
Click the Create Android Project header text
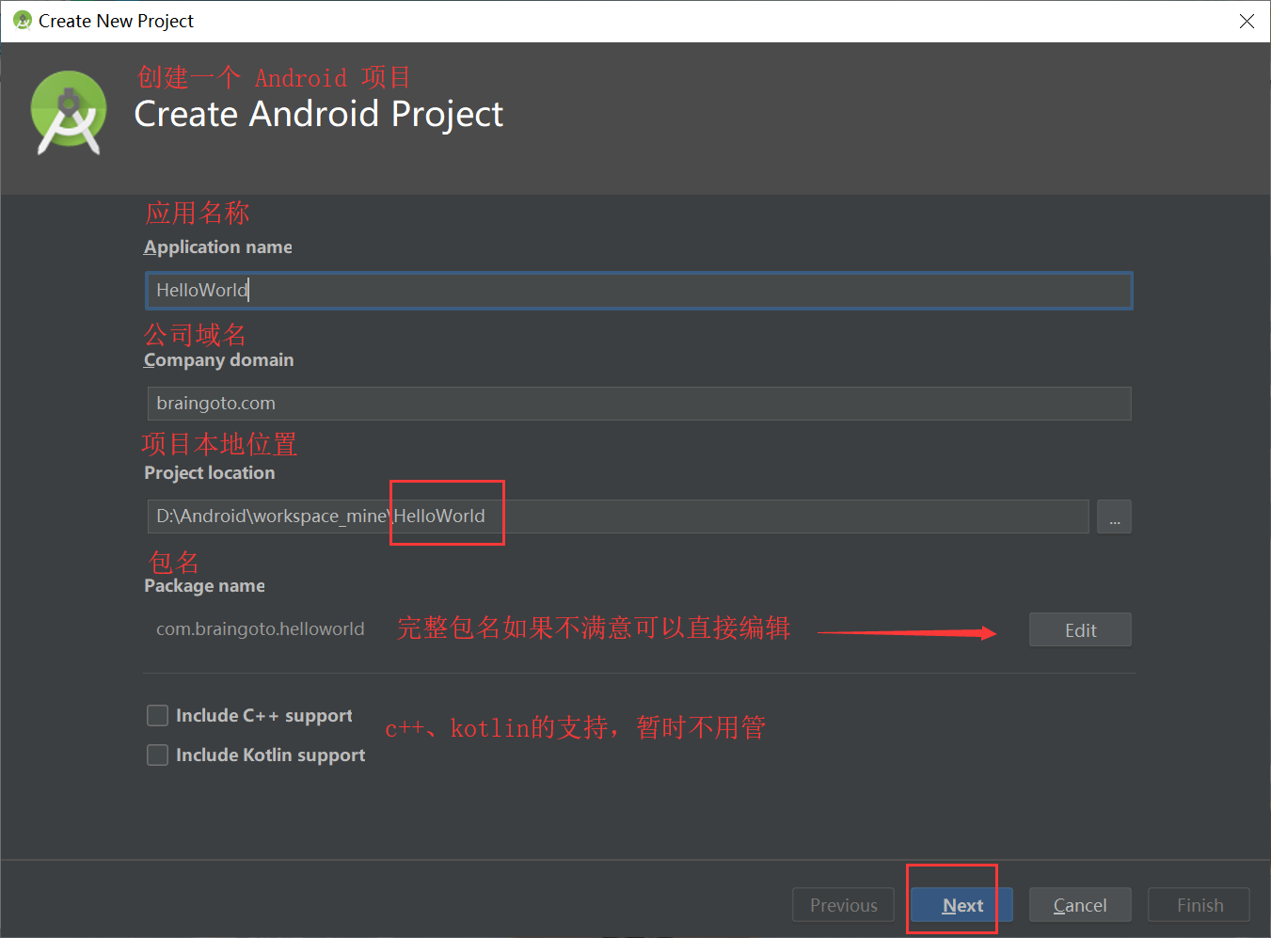tap(319, 114)
